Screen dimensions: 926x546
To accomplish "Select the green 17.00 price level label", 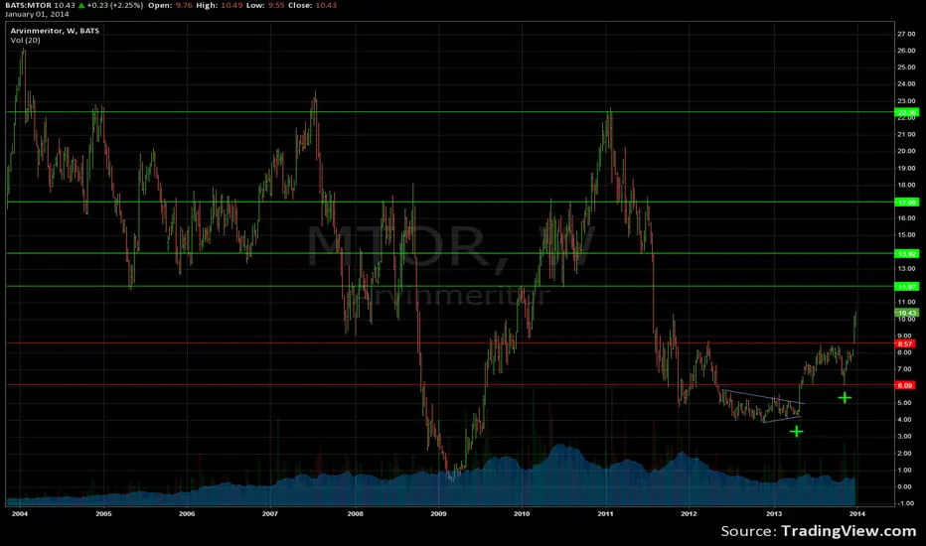I will pos(906,203).
